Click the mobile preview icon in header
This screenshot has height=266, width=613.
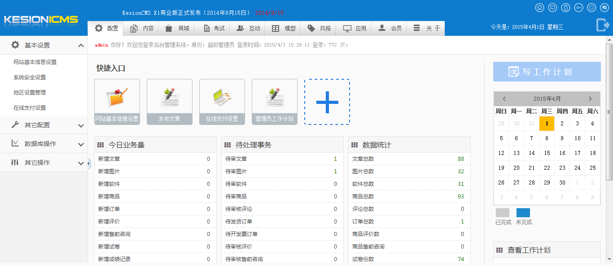pyautogui.click(x=565, y=7)
